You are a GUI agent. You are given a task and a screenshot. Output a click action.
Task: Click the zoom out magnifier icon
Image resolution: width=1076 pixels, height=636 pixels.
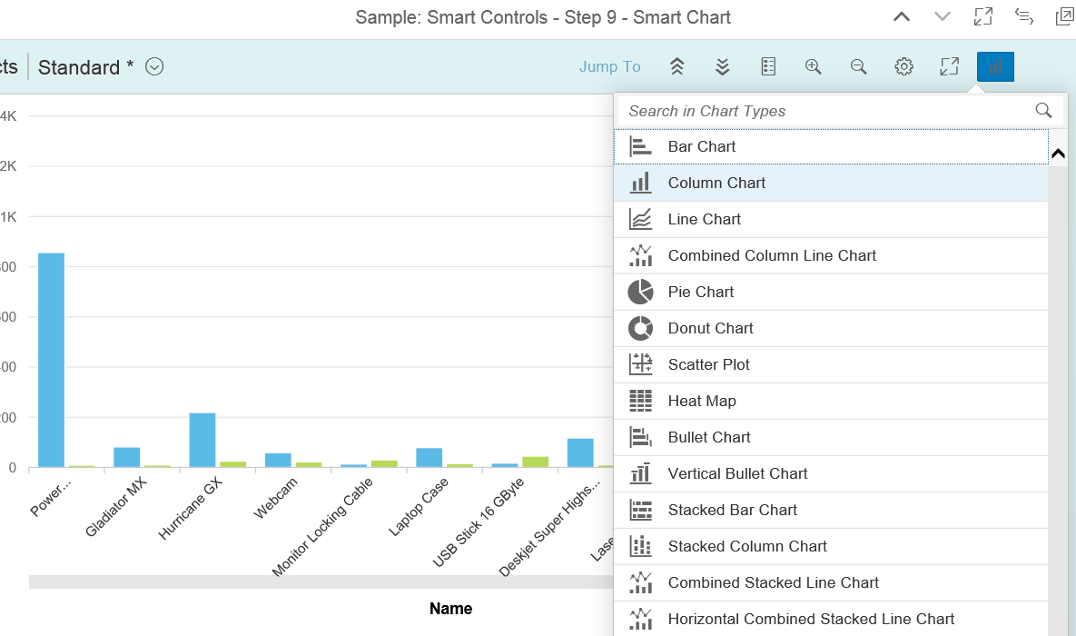pyautogui.click(x=858, y=66)
